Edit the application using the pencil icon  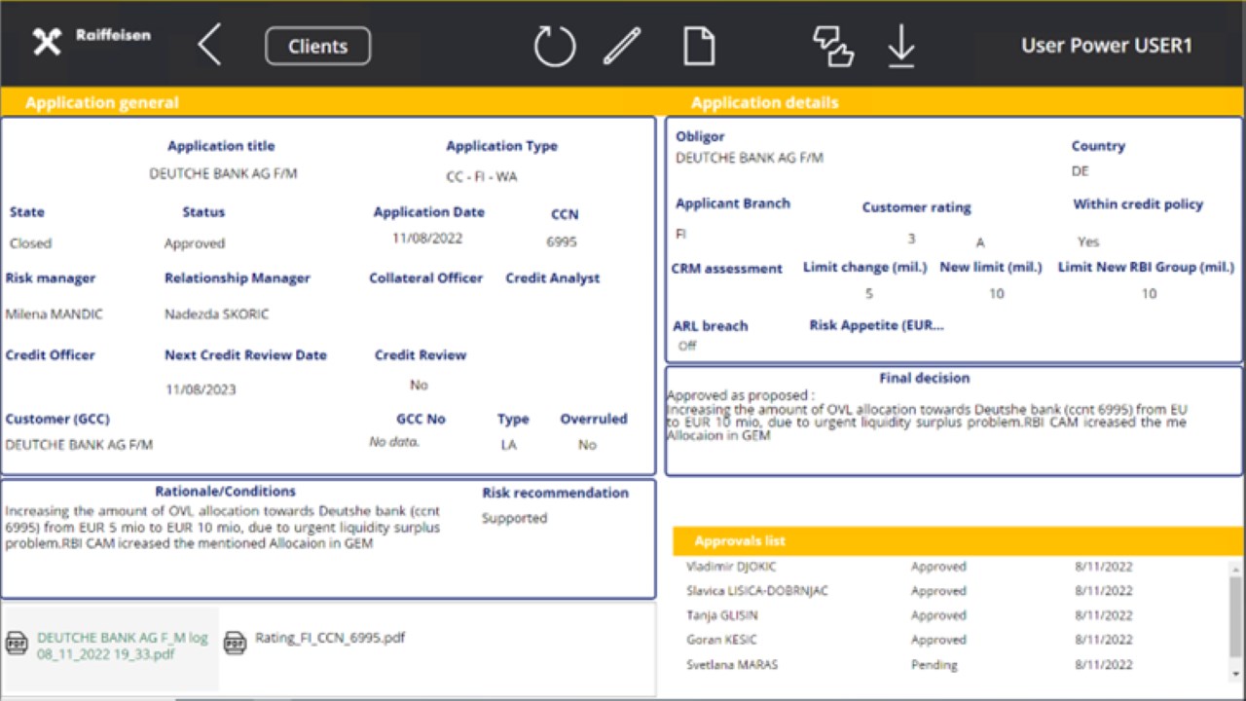pos(622,46)
